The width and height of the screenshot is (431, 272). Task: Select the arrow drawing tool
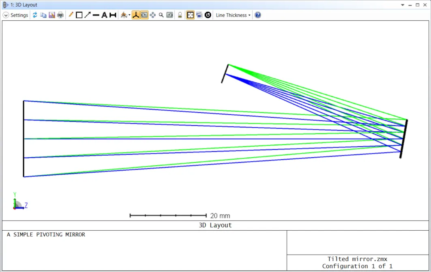tap(87, 15)
